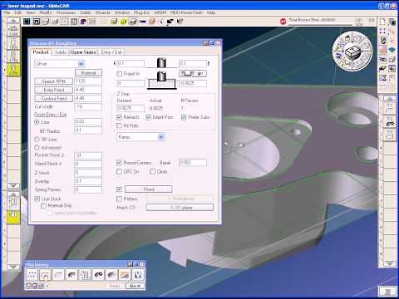
Task: Select the upper yellow highlighted tile in left list
Action: tap(13, 70)
